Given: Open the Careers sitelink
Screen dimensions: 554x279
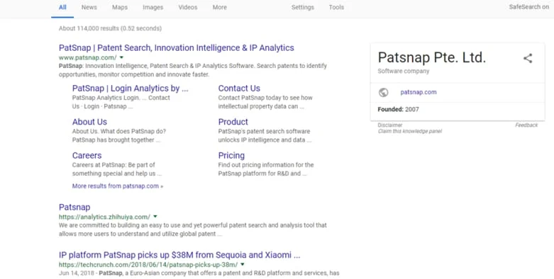Looking at the screenshot, I should tap(87, 155).
